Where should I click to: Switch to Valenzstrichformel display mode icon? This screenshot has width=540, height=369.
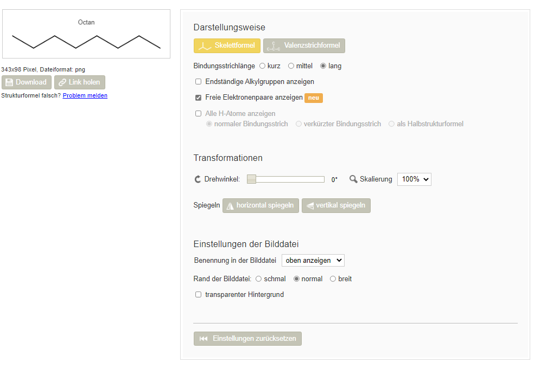[x=274, y=46]
